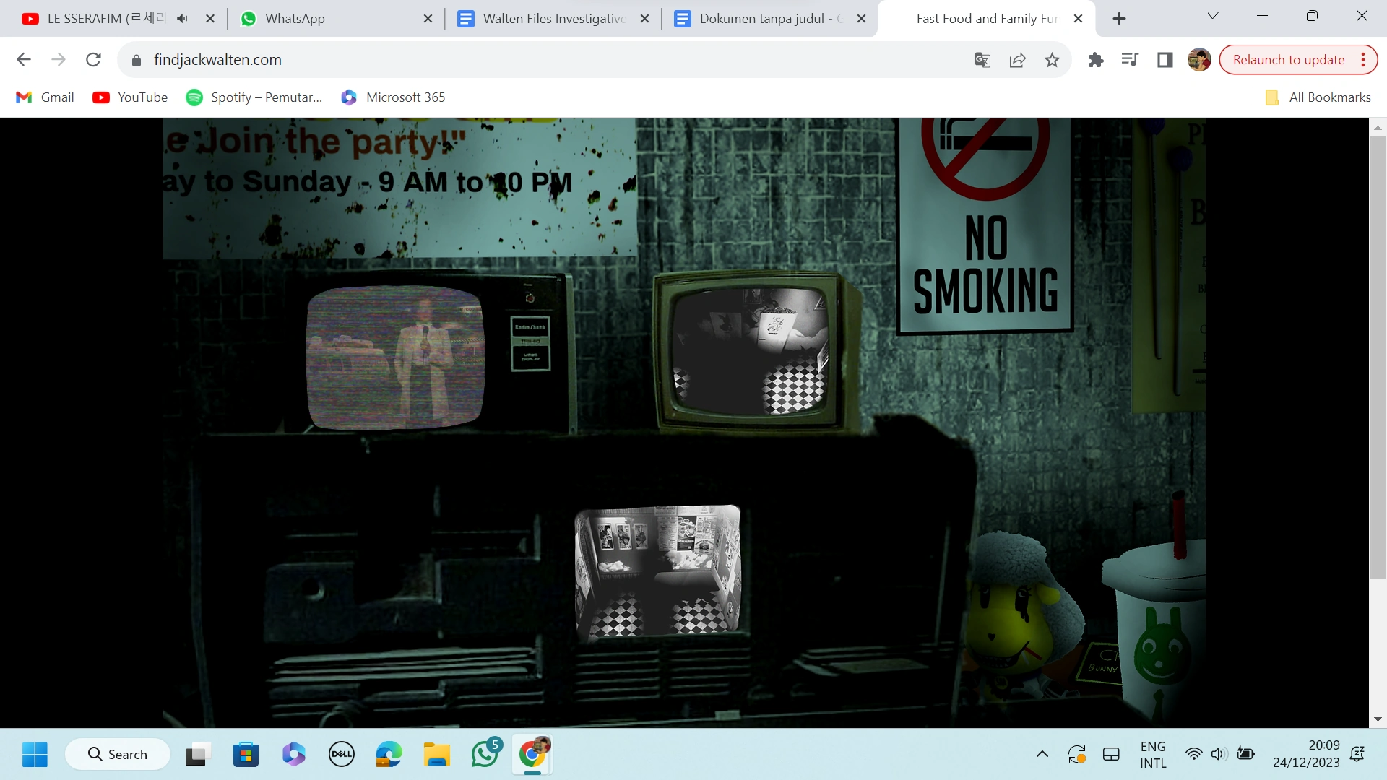
Task: Click the share page icon
Action: tap(1017, 60)
